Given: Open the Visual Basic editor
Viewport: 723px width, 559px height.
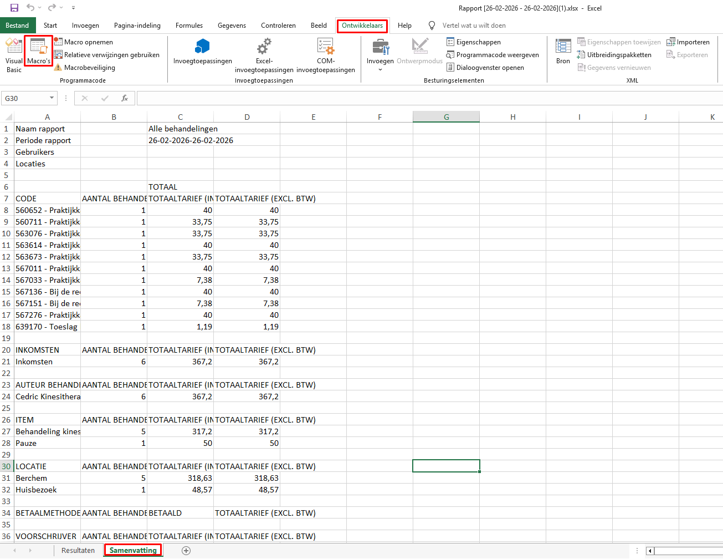Looking at the screenshot, I should click(x=14, y=55).
